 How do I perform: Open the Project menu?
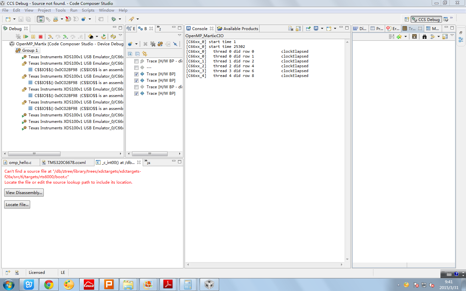click(44, 10)
